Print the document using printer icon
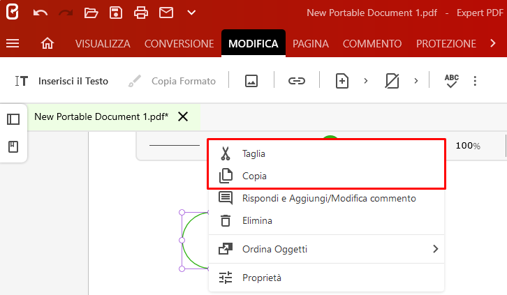507x295 pixels. 141,13
